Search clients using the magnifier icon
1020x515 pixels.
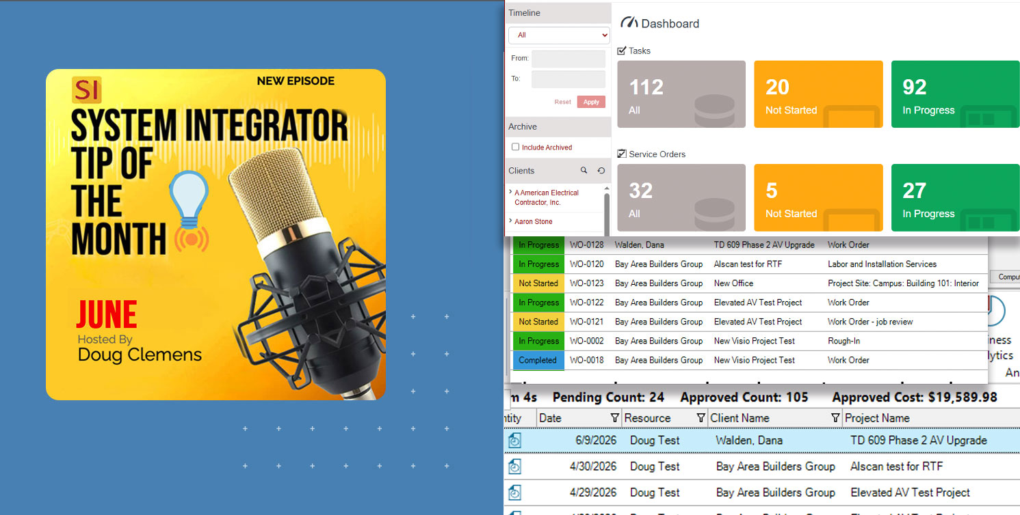tap(584, 171)
